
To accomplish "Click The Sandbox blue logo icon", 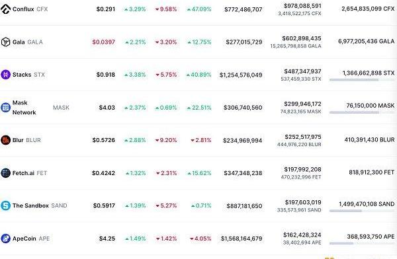I will pos(5,205).
